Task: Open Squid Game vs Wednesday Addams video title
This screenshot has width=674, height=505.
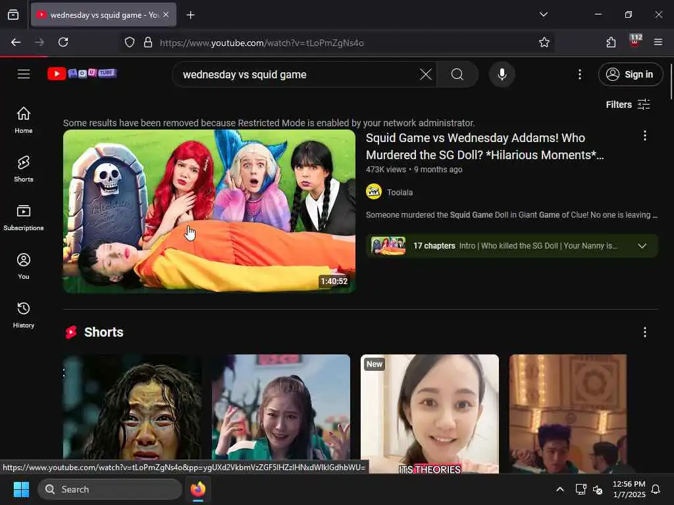Action: 484,147
